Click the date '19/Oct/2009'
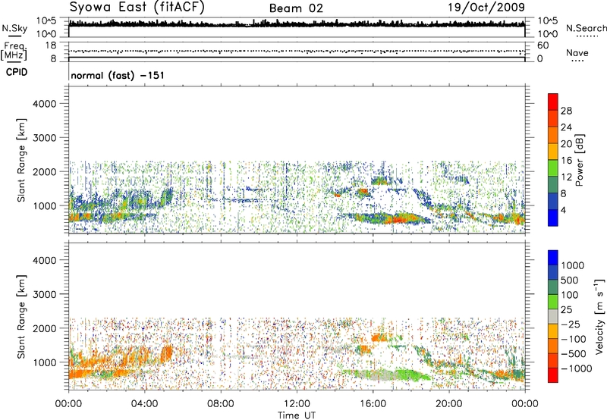 pyautogui.click(x=486, y=8)
